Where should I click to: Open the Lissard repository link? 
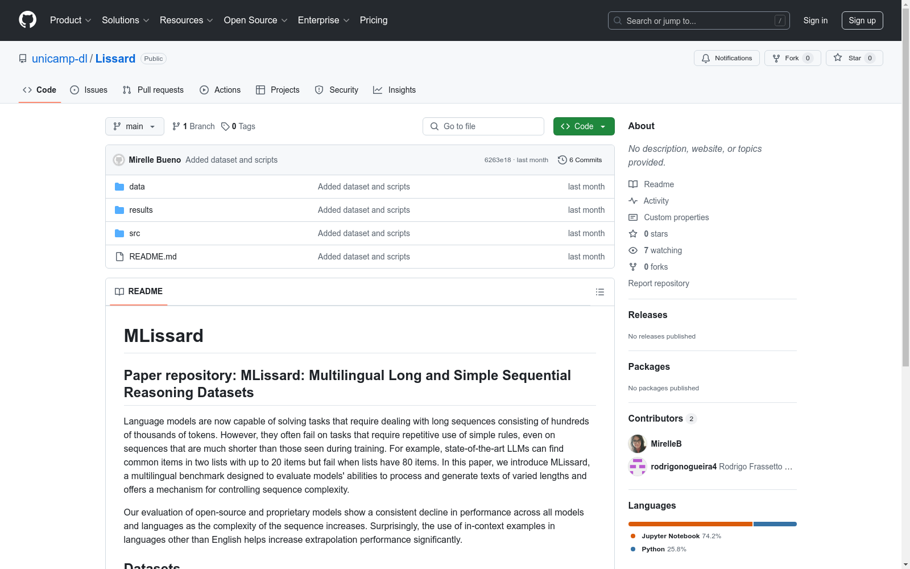tap(115, 59)
